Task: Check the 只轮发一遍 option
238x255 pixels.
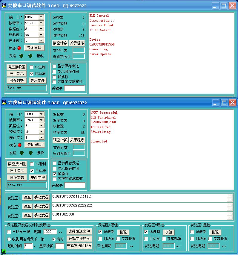Action: (x=9, y=232)
